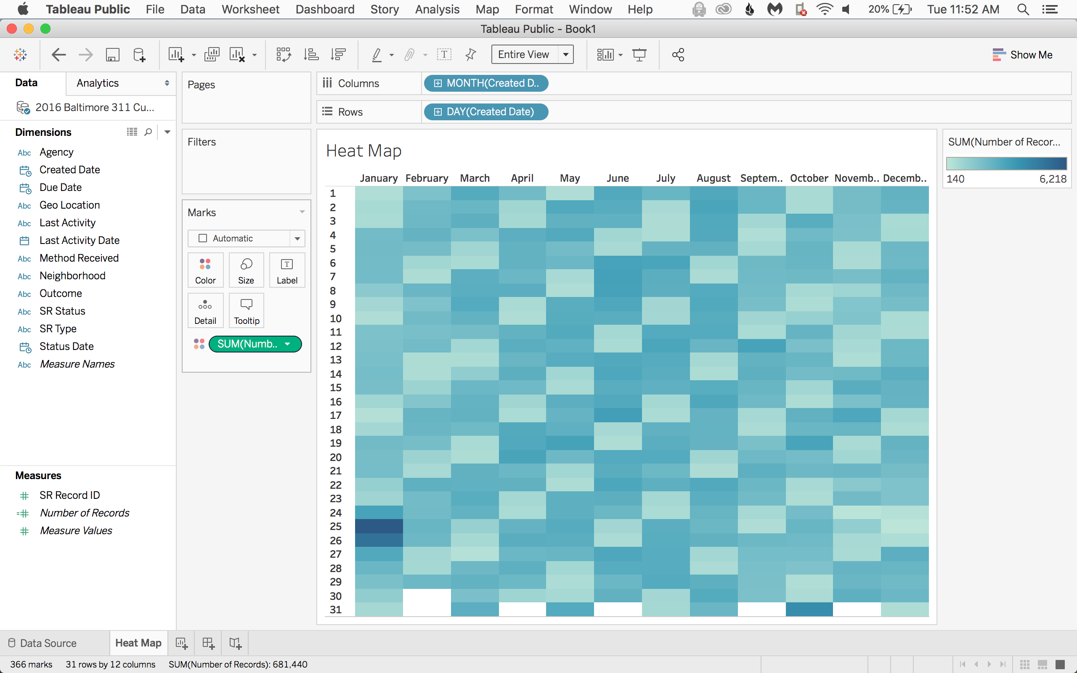This screenshot has height=673, width=1077.
Task: Sort descending toolbar icon
Action: click(338, 55)
